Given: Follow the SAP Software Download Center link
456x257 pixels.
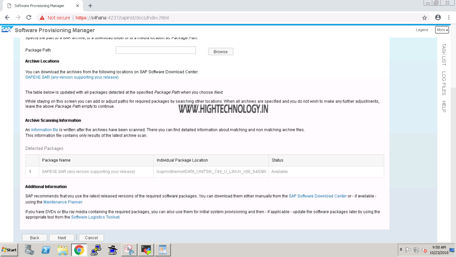Looking at the screenshot, I should (x=318, y=196).
